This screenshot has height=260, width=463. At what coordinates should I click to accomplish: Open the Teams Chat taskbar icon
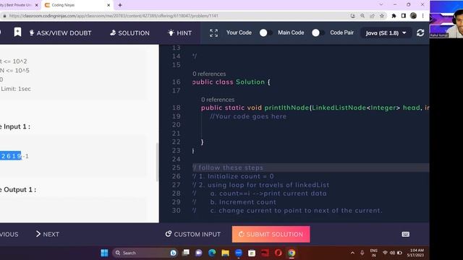coord(199,253)
